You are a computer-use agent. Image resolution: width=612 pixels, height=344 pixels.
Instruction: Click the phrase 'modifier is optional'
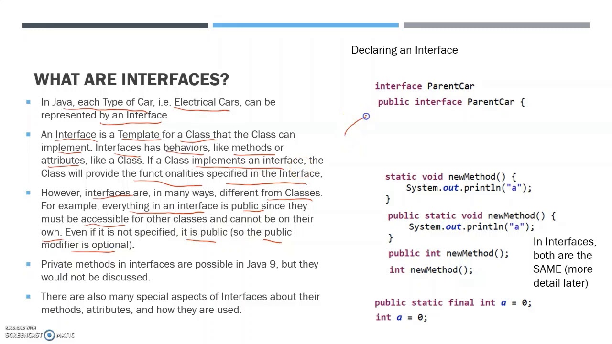coord(85,245)
